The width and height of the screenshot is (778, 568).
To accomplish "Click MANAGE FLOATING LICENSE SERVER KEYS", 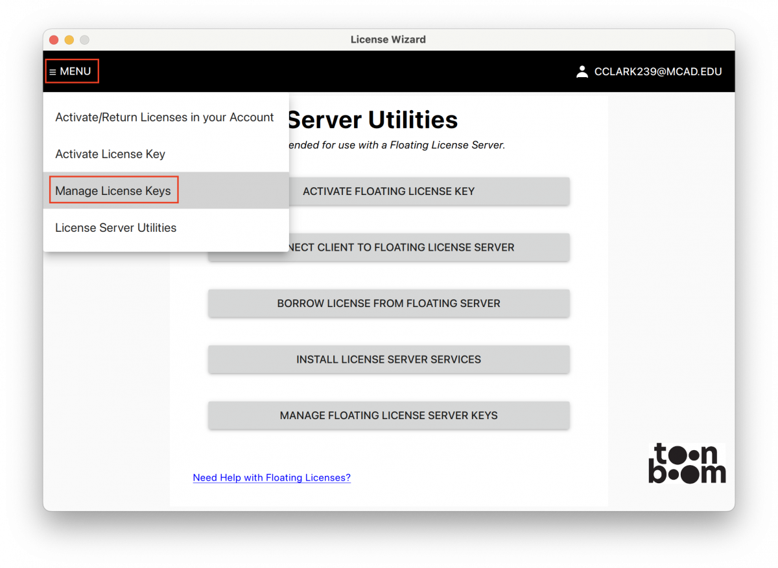I will point(388,415).
